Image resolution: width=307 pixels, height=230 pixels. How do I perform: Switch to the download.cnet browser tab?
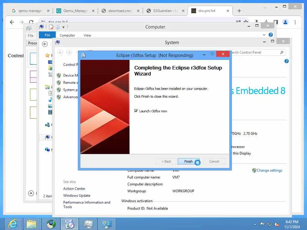click(x=120, y=11)
